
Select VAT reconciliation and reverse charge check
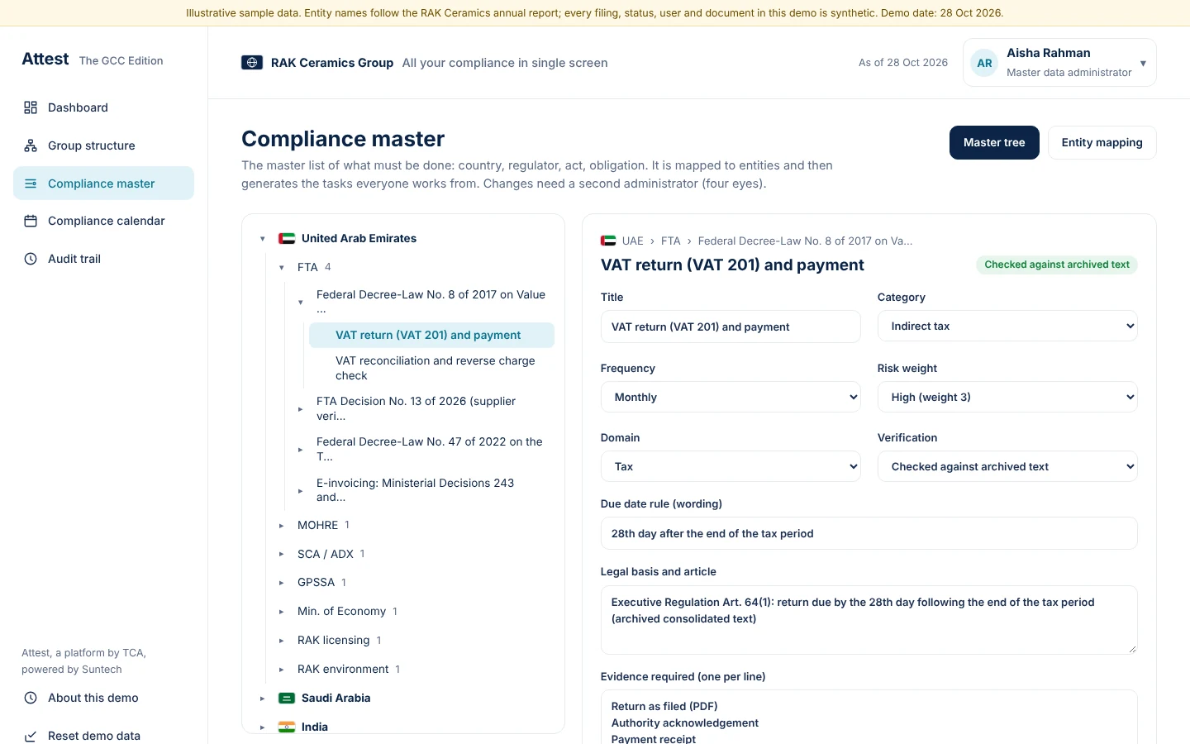click(x=431, y=368)
